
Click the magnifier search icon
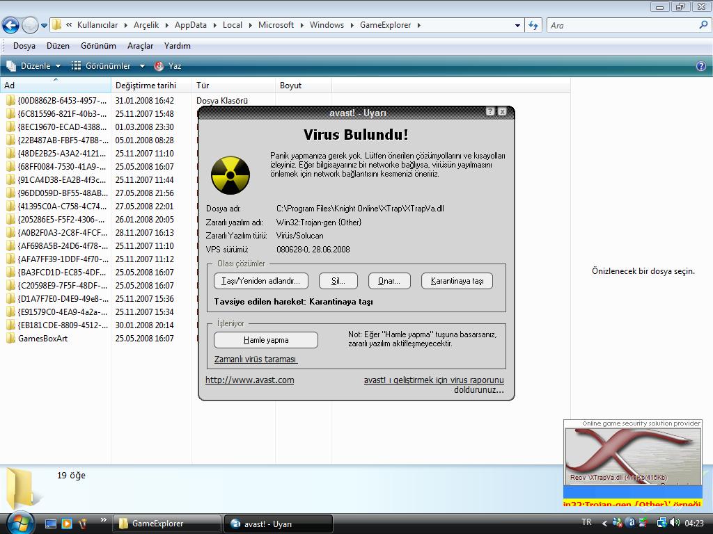coord(703,26)
